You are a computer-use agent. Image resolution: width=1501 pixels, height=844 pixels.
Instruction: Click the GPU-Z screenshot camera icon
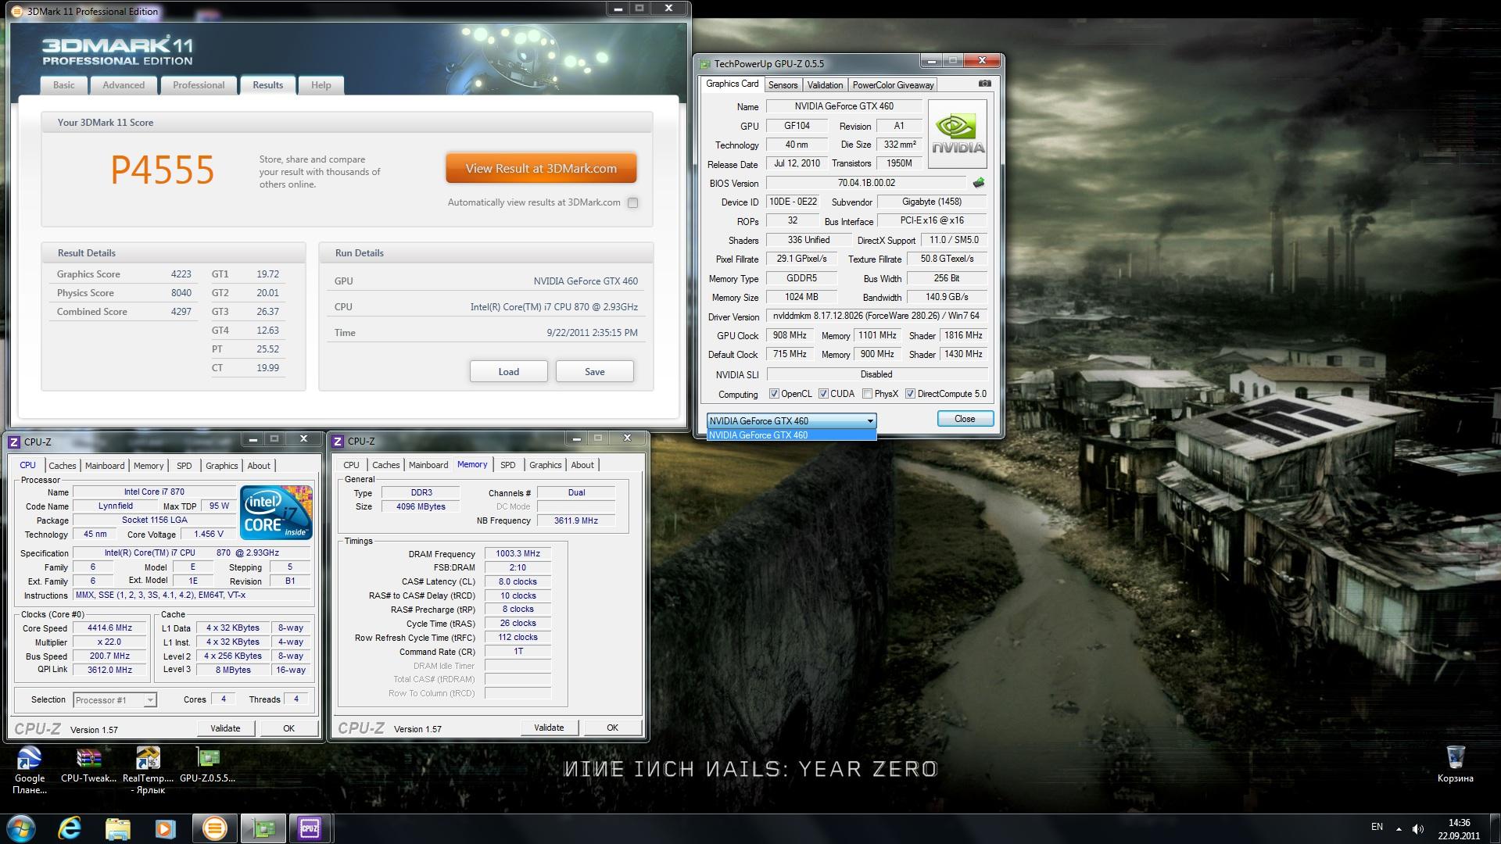coord(984,84)
